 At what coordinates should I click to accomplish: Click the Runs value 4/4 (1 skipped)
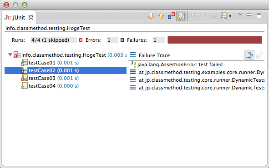(x=54, y=40)
